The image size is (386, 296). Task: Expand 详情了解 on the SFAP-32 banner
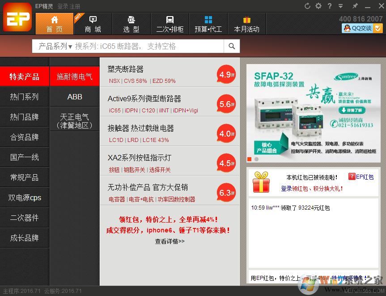pyautogui.click(x=352, y=109)
